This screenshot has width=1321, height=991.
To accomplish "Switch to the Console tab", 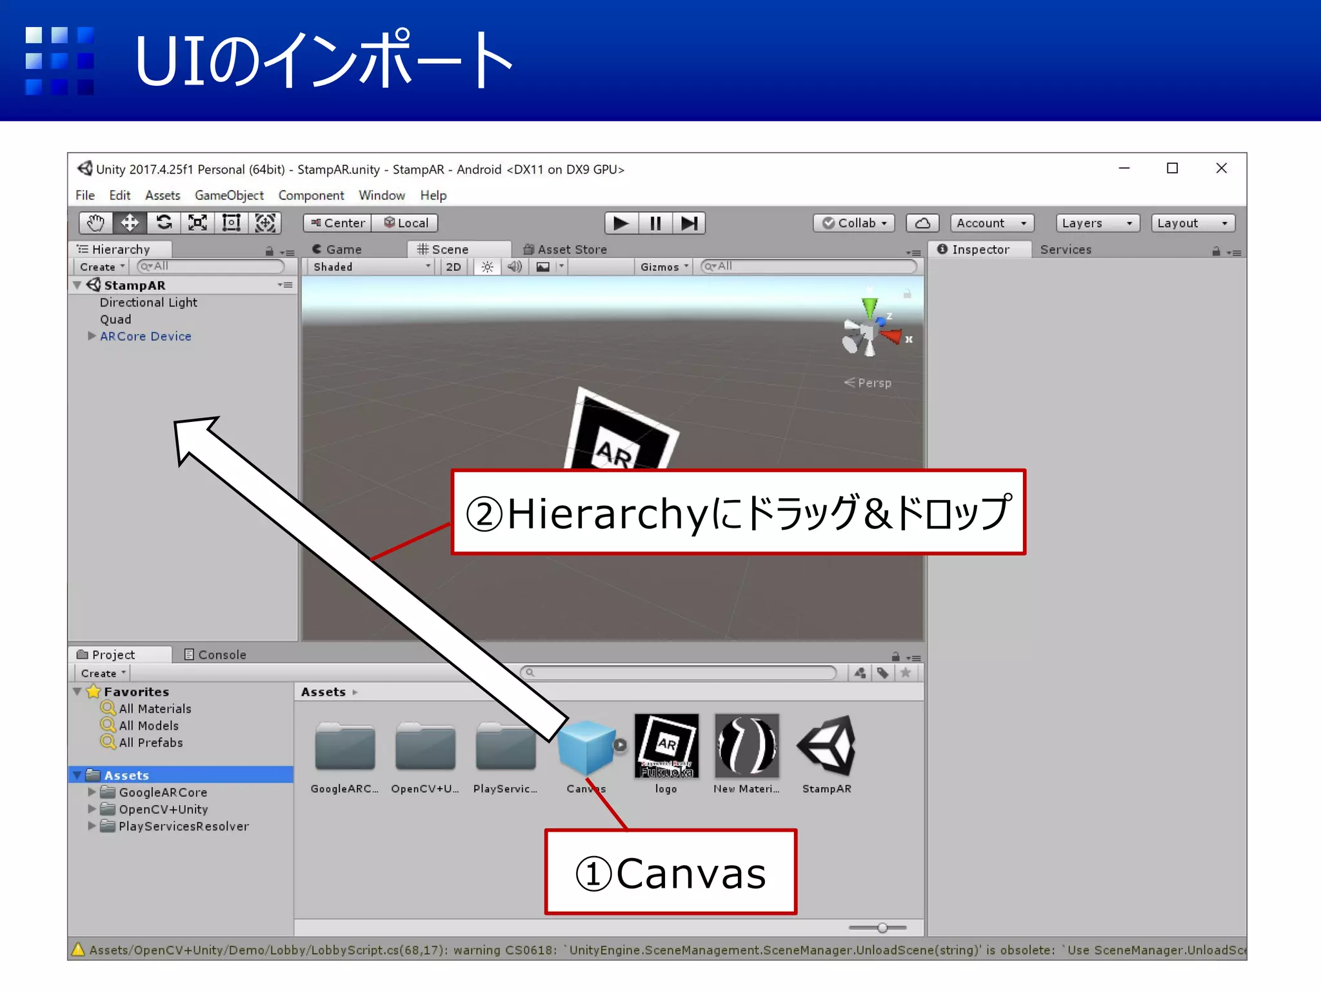I will coord(215,654).
